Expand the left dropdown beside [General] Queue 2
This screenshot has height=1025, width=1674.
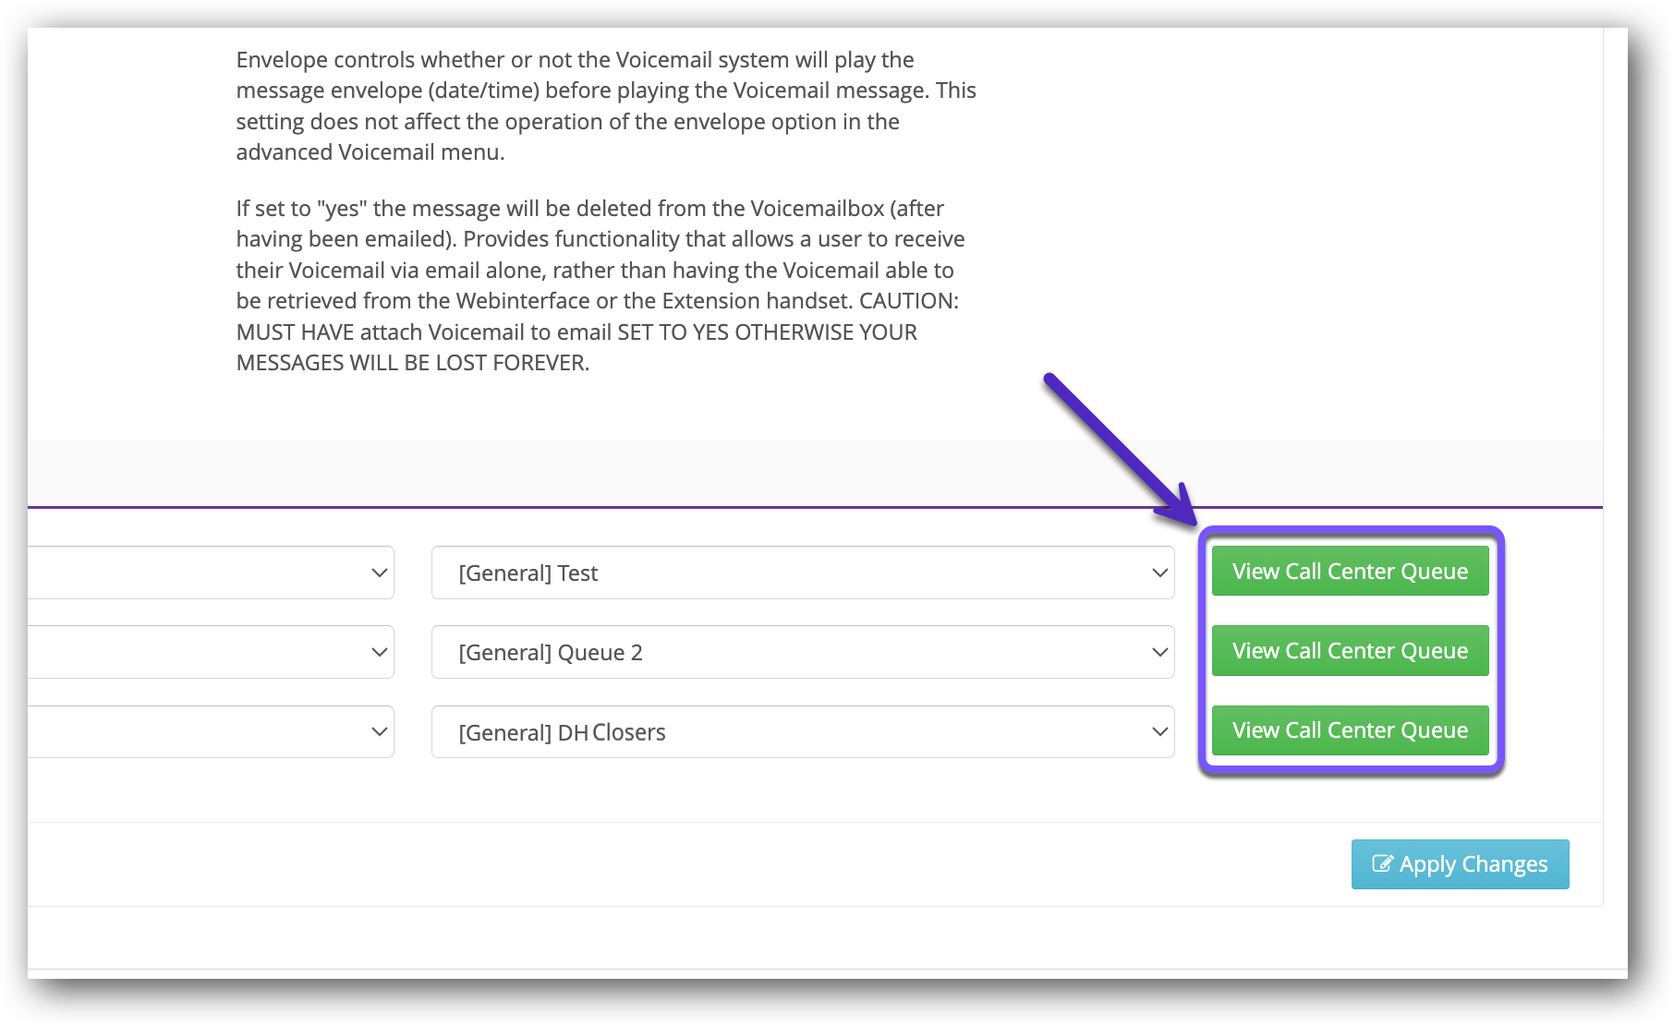[211, 652]
